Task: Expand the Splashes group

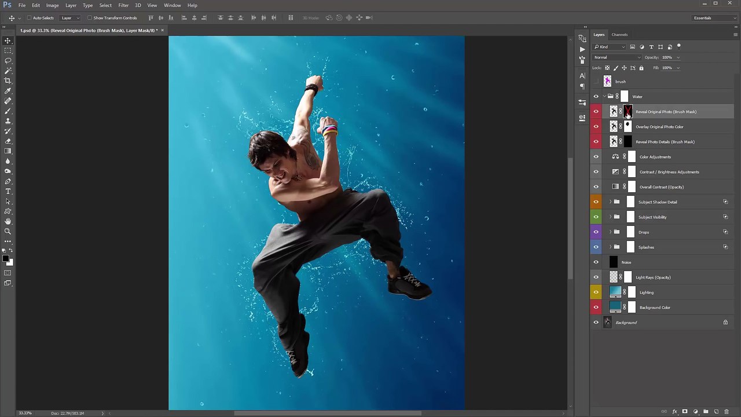Action: pyautogui.click(x=610, y=247)
